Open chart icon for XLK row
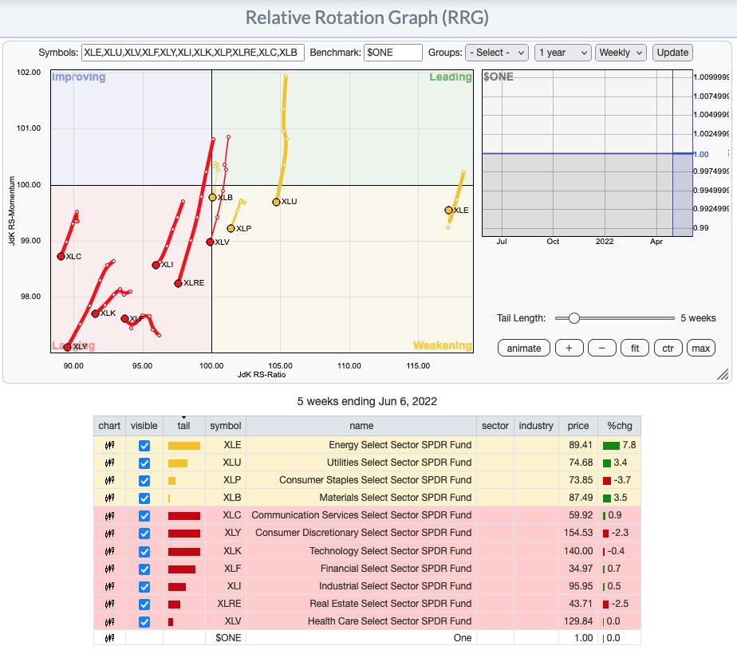 [109, 551]
